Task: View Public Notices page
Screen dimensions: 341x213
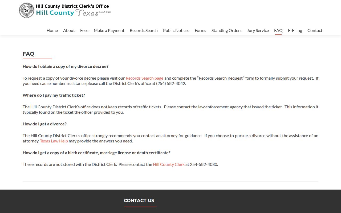Action: [x=176, y=30]
